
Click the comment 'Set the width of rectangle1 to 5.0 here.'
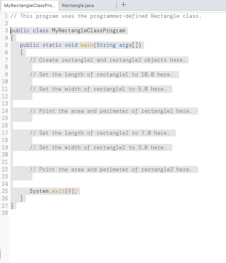pos(98,89)
